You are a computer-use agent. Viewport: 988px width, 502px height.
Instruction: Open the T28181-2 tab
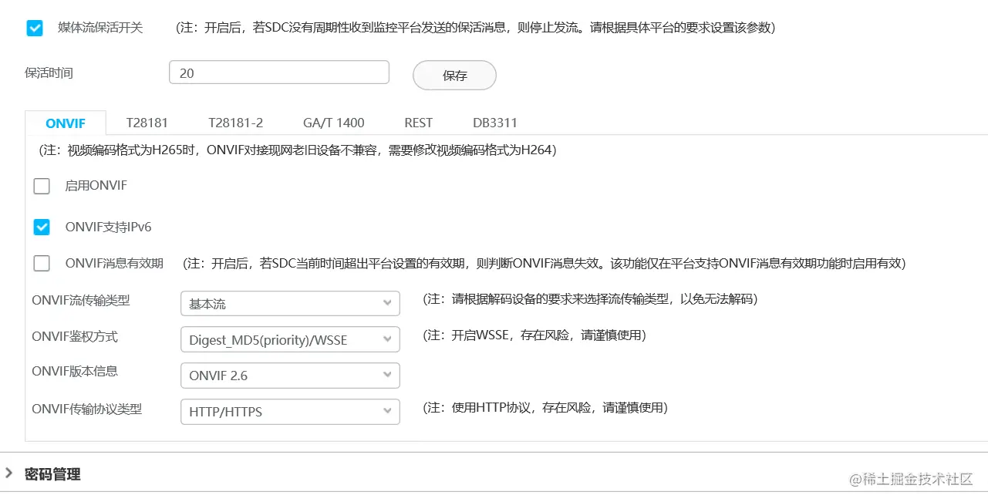coord(236,123)
